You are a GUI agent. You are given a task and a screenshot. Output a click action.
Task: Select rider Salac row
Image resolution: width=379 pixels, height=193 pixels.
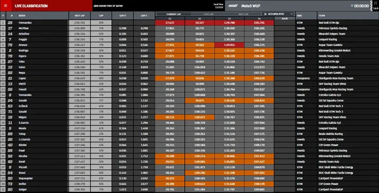click(189, 67)
